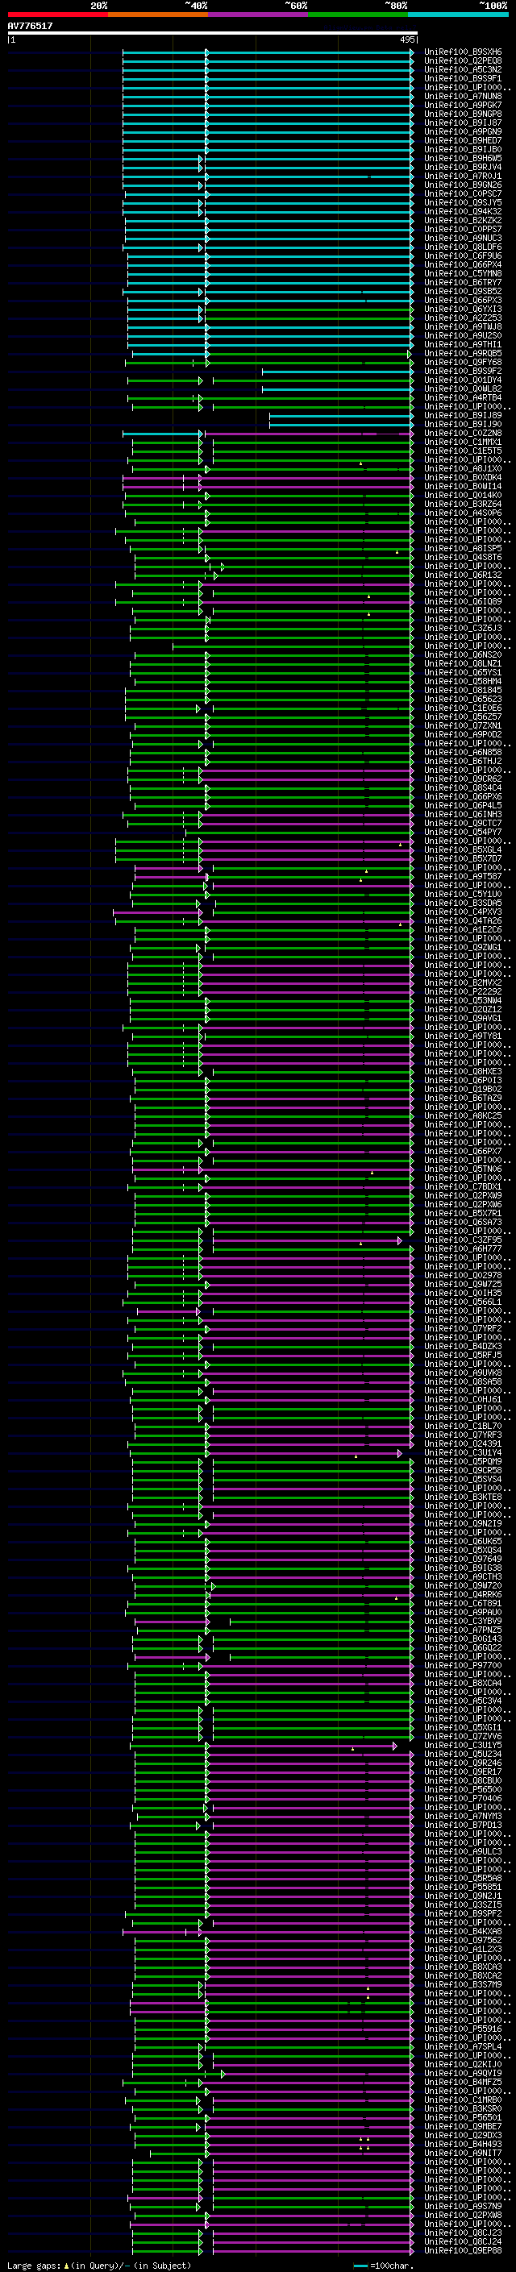
Task: Select hit UniRef100_B5XGL4
Action: point(463,850)
